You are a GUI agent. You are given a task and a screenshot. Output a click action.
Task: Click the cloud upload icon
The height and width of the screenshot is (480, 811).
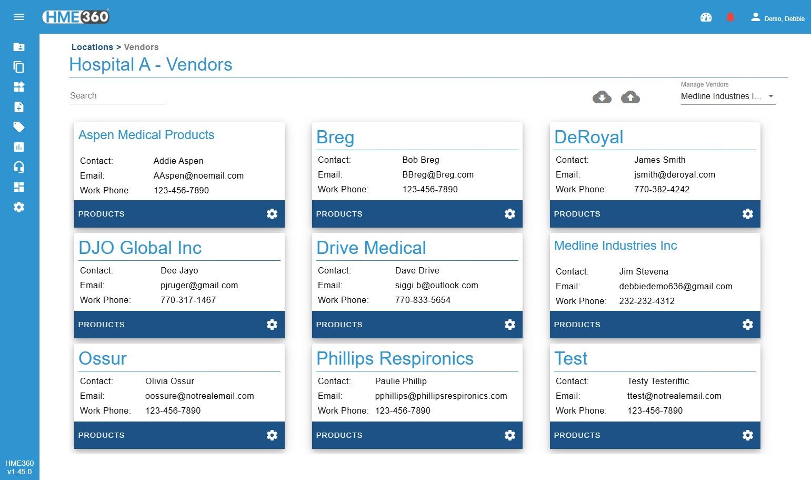click(x=630, y=97)
